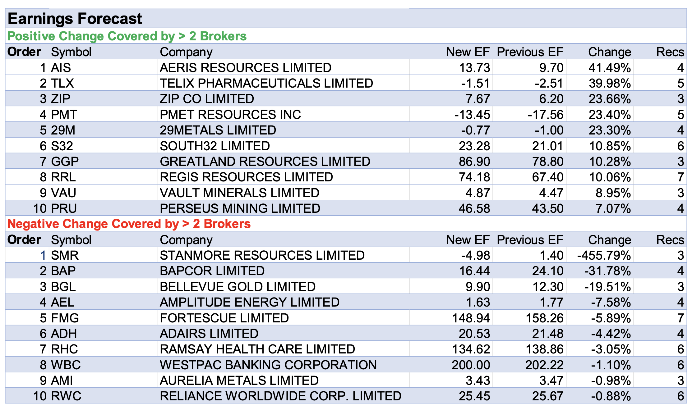
Task: Click Greatland Resources Limited company name
Action: click(x=265, y=162)
